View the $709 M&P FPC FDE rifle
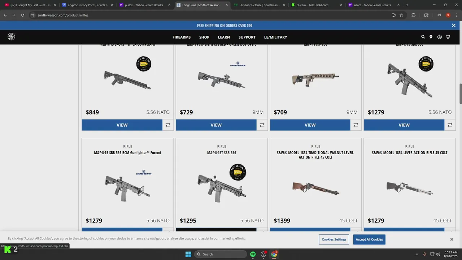462x260 pixels. (310, 125)
